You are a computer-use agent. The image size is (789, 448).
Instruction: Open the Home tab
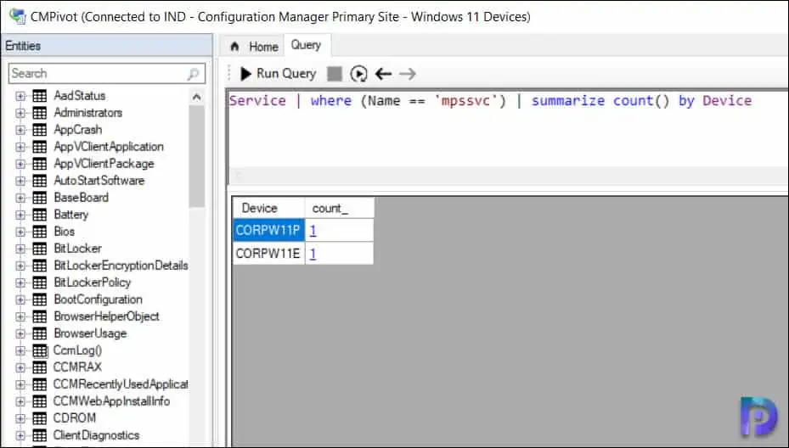(x=254, y=47)
